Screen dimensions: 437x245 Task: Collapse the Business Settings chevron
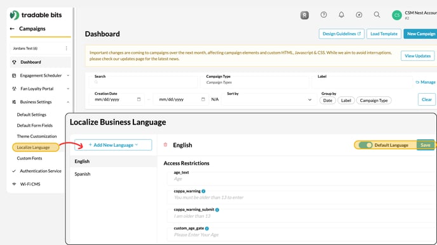tap(68, 102)
